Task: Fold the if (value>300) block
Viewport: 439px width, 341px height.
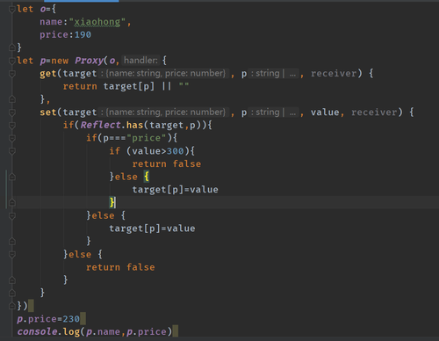Action: (12, 151)
